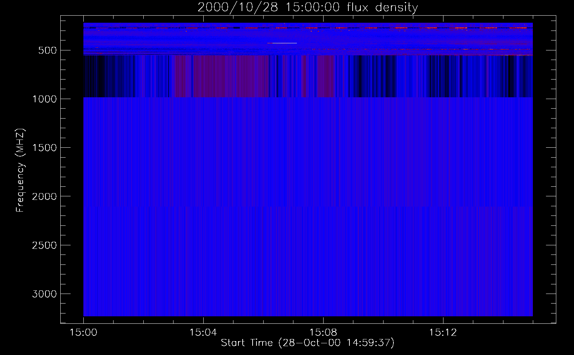The width and height of the screenshot is (574, 355).
Task: Click the 15:00 time tick label
Action: click(x=83, y=333)
